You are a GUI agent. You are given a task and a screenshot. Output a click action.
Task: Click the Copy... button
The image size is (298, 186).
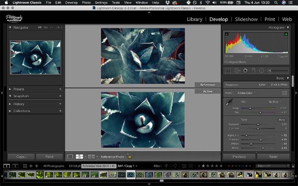tap(21, 157)
